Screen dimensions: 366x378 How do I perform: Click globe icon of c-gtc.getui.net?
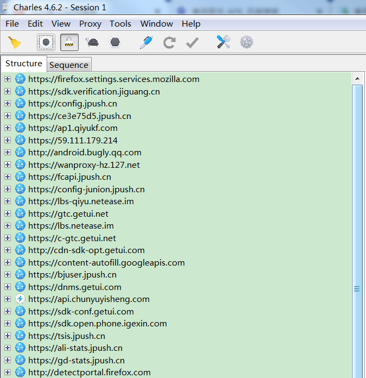pos(20,238)
